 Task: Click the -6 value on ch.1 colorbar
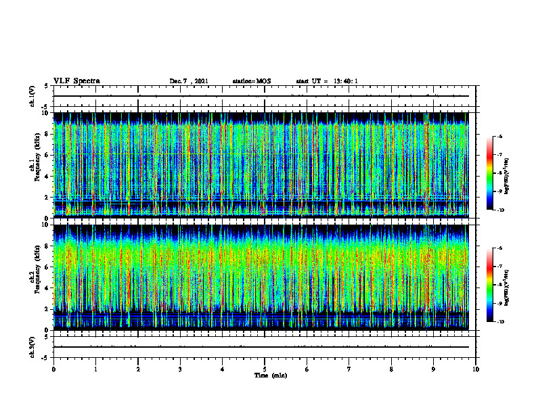pyautogui.click(x=500, y=137)
